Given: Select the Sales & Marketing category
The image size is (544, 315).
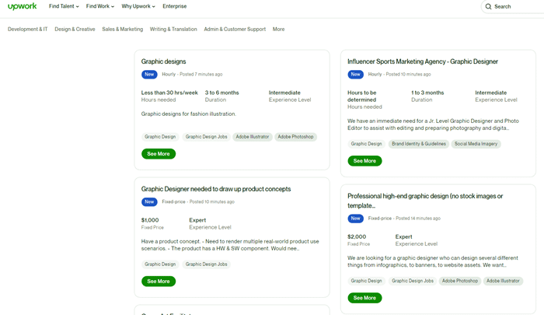Looking at the screenshot, I should coord(123,30).
